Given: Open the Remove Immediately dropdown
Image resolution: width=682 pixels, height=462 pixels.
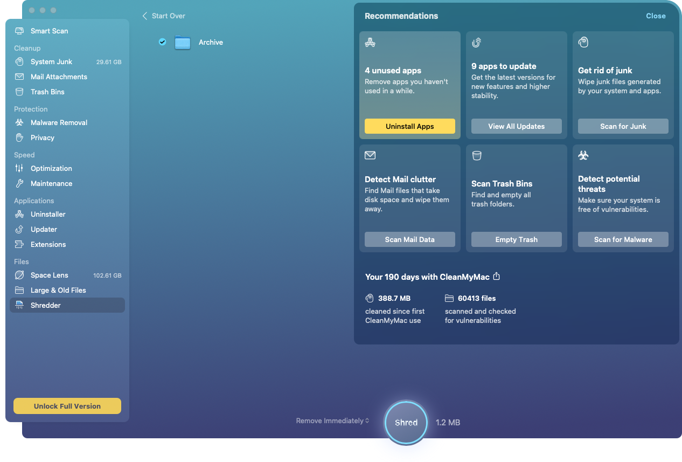Looking at the screenshot, I should pyautogui.click(x=332, y=421).
